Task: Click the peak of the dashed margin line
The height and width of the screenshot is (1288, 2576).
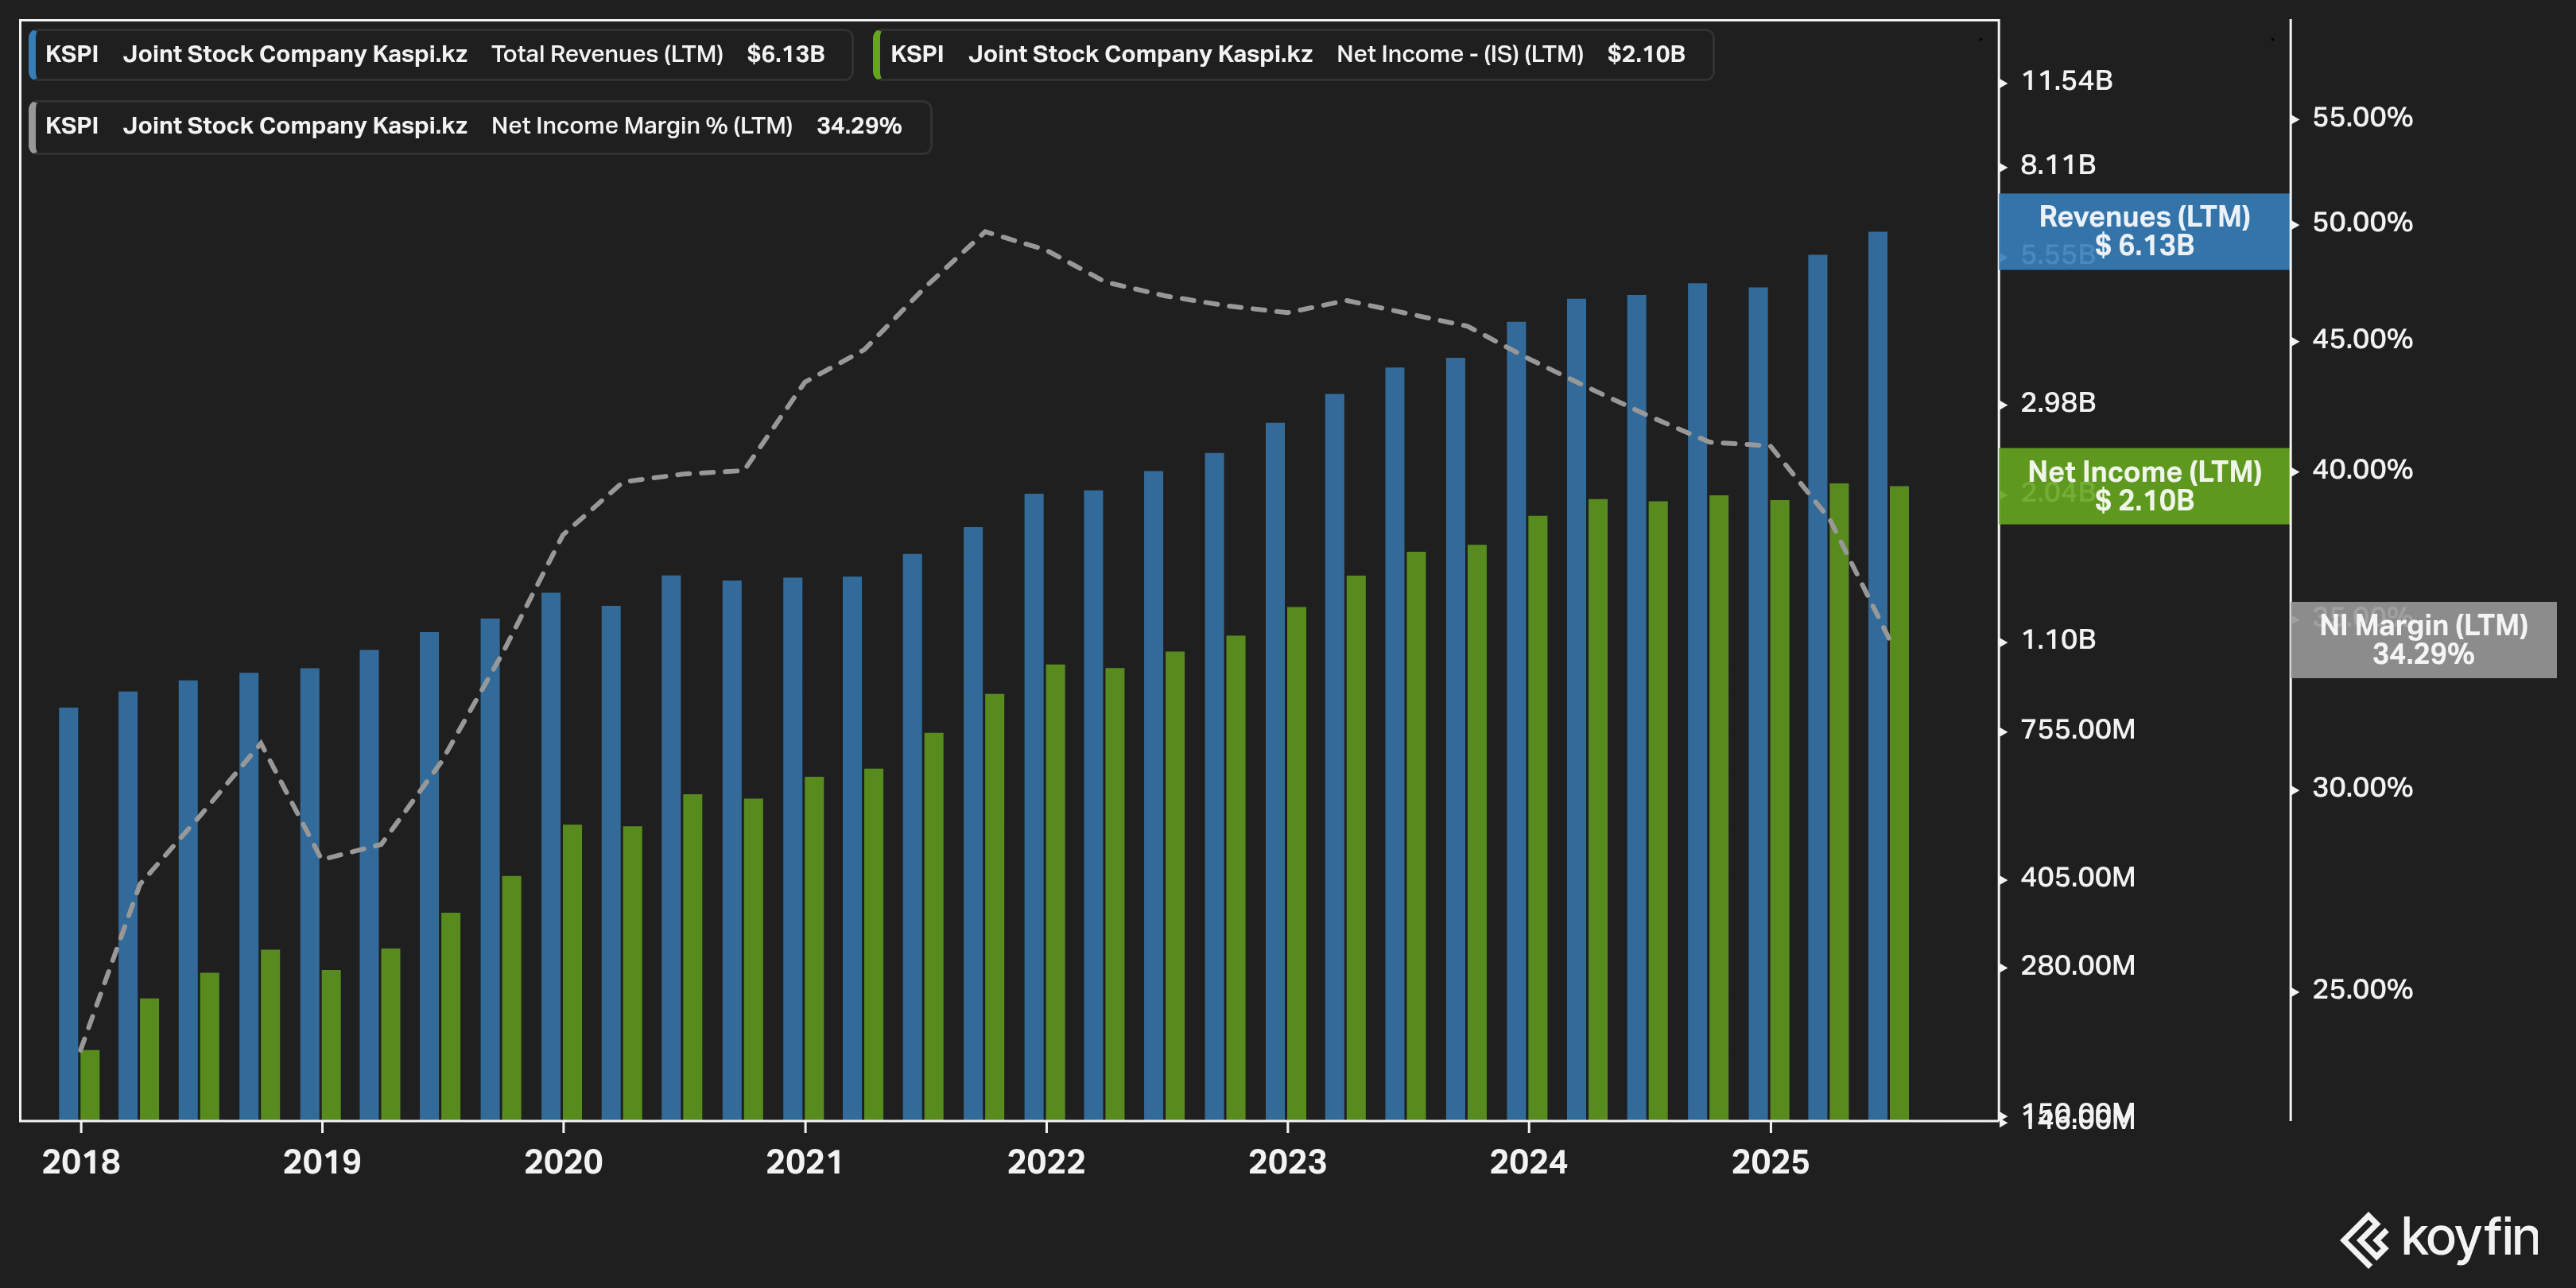Action: click(986, 232)
